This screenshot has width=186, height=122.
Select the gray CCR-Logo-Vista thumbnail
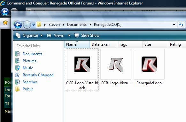(x=116, y=67)
